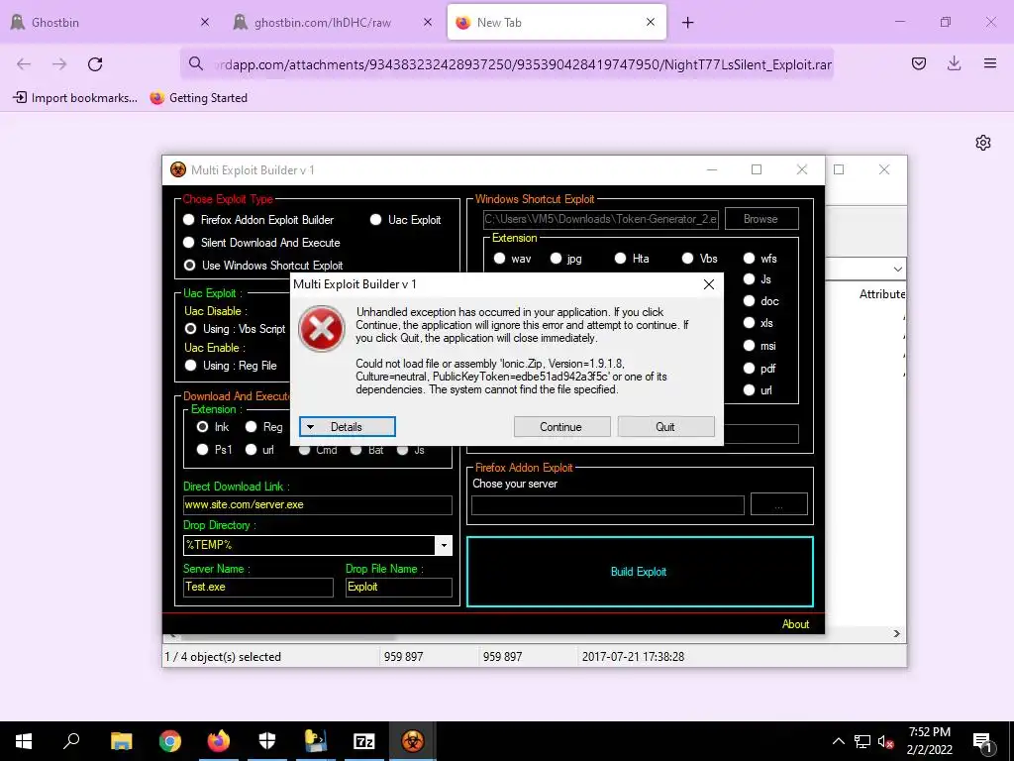Image resolution: width=1014 pixels, height=761 pixels.
Task: Open taskbar search magnifier
Action: pyautogui.click(x=71, y=740)
